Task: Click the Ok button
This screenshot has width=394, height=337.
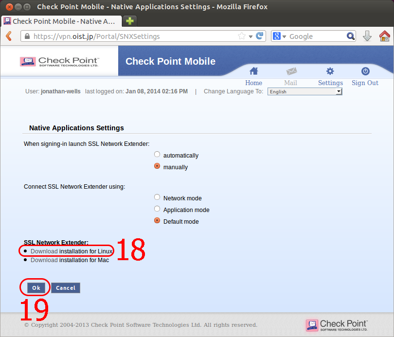Action: coord(36,288)
